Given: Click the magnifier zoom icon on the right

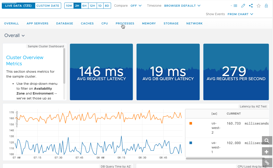Looking at the screenshot, I should pyautogui.click(x=267, y=140).
